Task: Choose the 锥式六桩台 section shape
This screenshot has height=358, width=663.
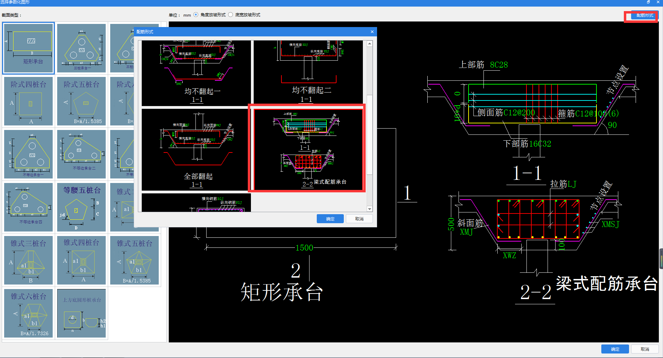Action: coord(28,313)
